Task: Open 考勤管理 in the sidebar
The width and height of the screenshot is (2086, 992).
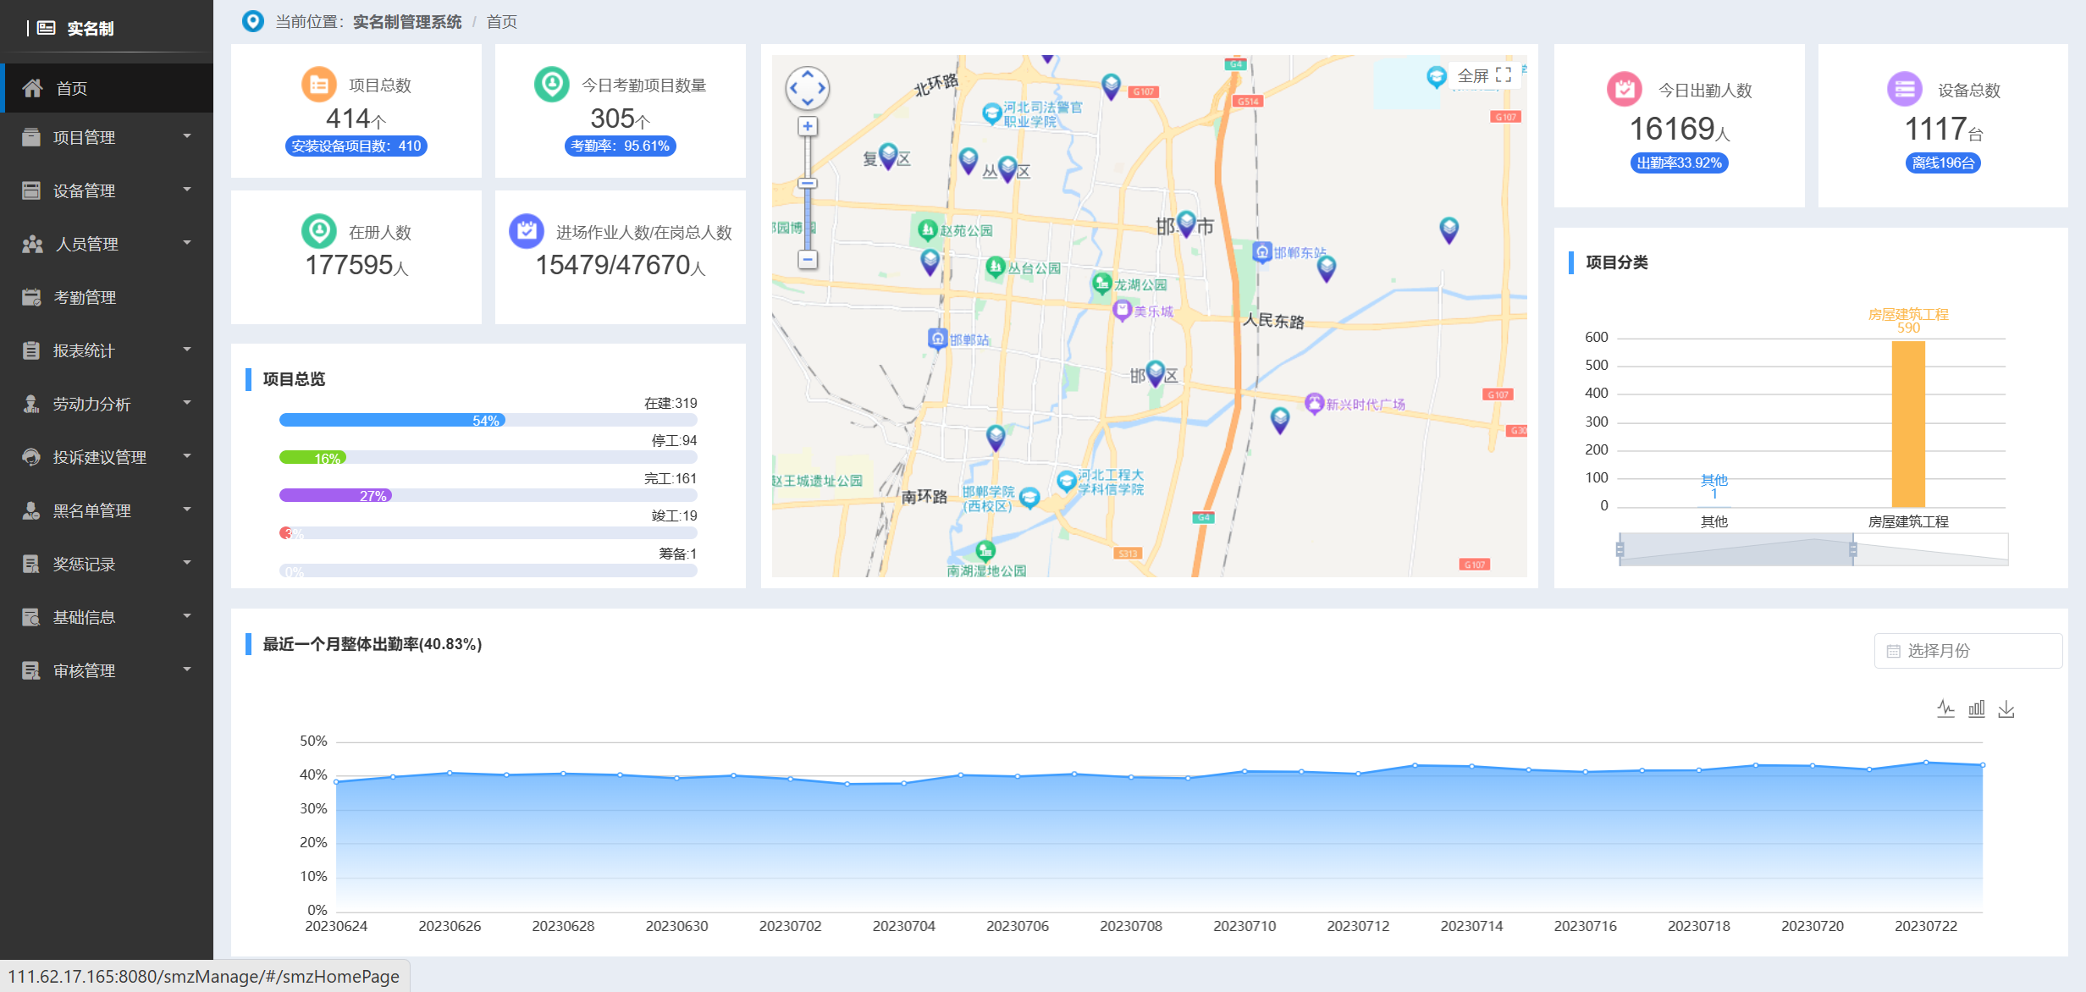Action: (107, 297)
